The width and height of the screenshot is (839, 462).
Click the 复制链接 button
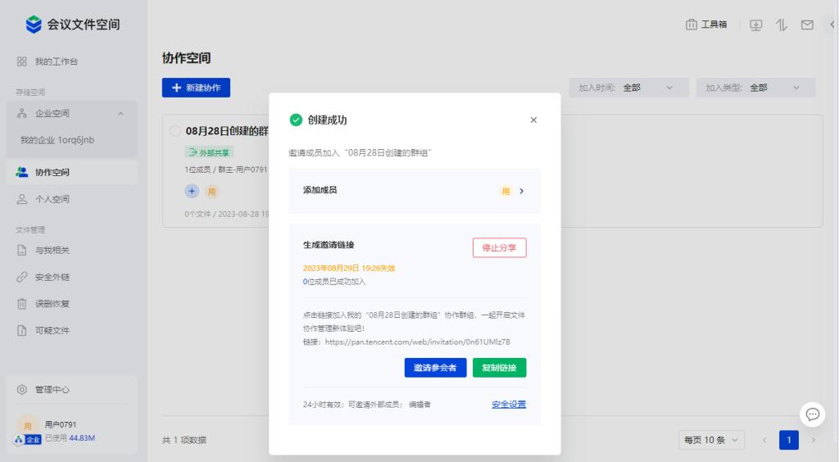499,367
